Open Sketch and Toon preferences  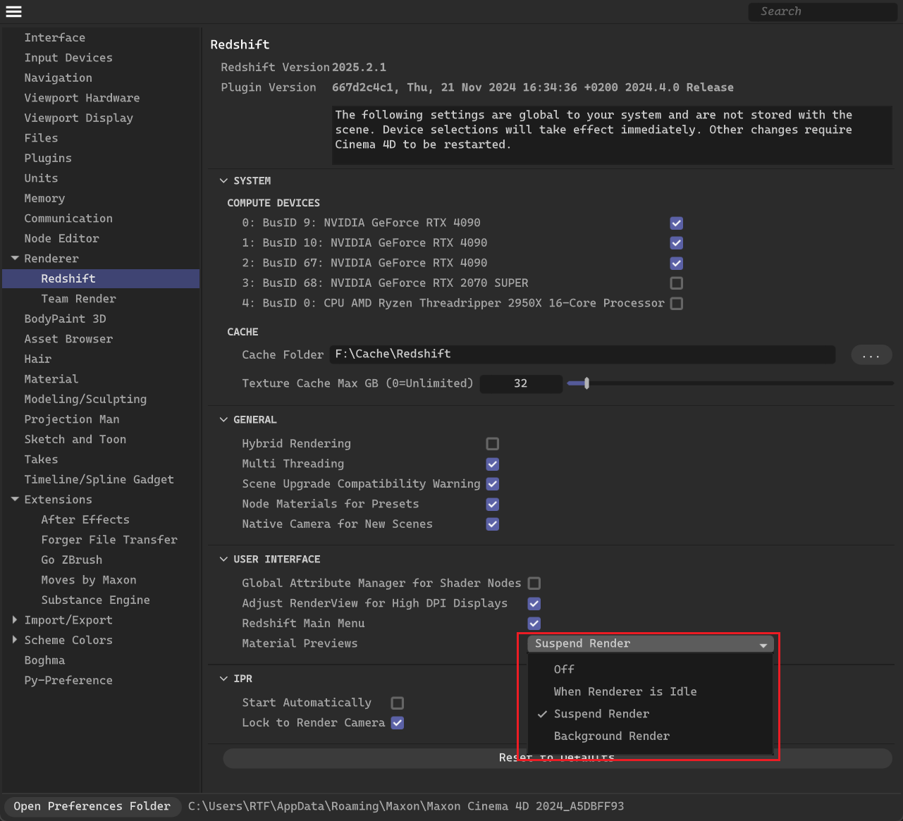coord(75,440)
